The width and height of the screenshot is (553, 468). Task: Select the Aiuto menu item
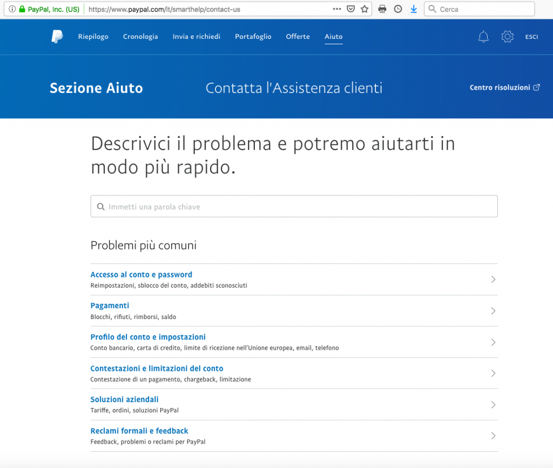[x=334, y=37]
